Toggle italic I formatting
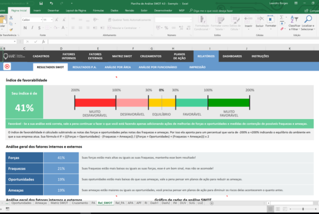This screenshot has width=319, height=214. click(32, 28)
